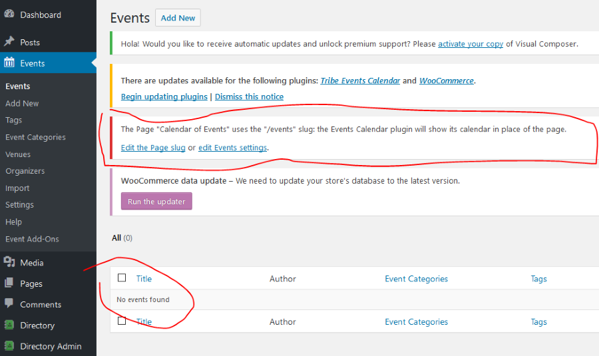This screenshot has height=356, width=599.
Task: Click edit Events settings link
Action: (233, 148)
